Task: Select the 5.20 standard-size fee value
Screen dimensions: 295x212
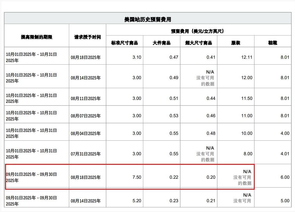Action: [x=137, y=201]
